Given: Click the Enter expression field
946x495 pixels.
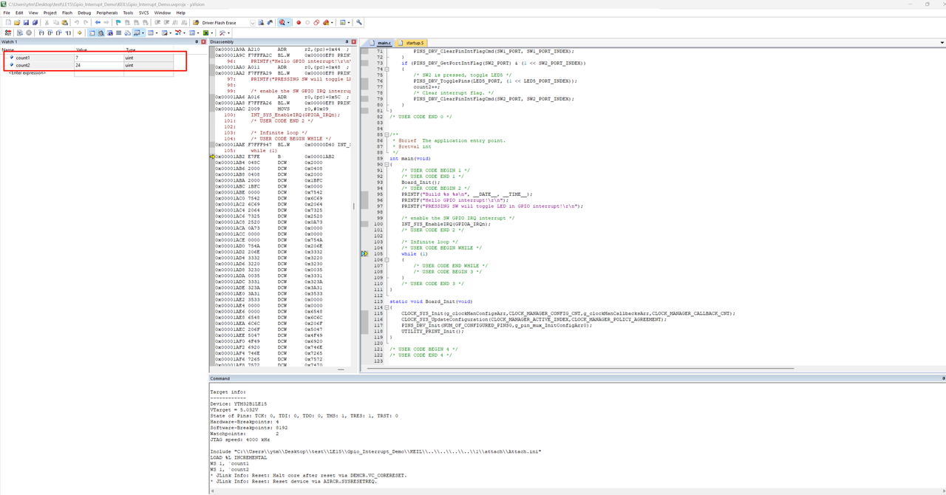Looking at the screenshot, I should coord(27,72).
